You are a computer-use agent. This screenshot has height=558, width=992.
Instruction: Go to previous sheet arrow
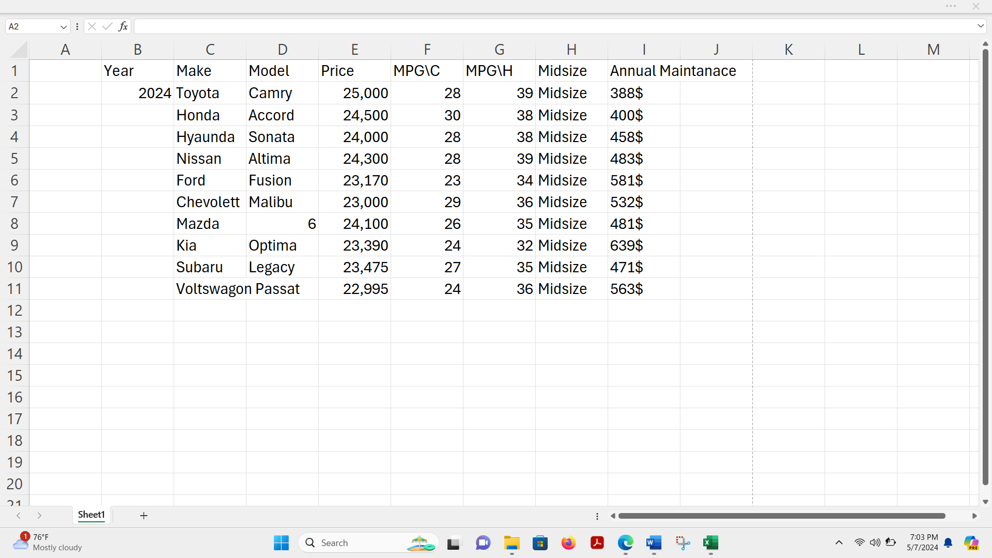click(x=19, y=516)
